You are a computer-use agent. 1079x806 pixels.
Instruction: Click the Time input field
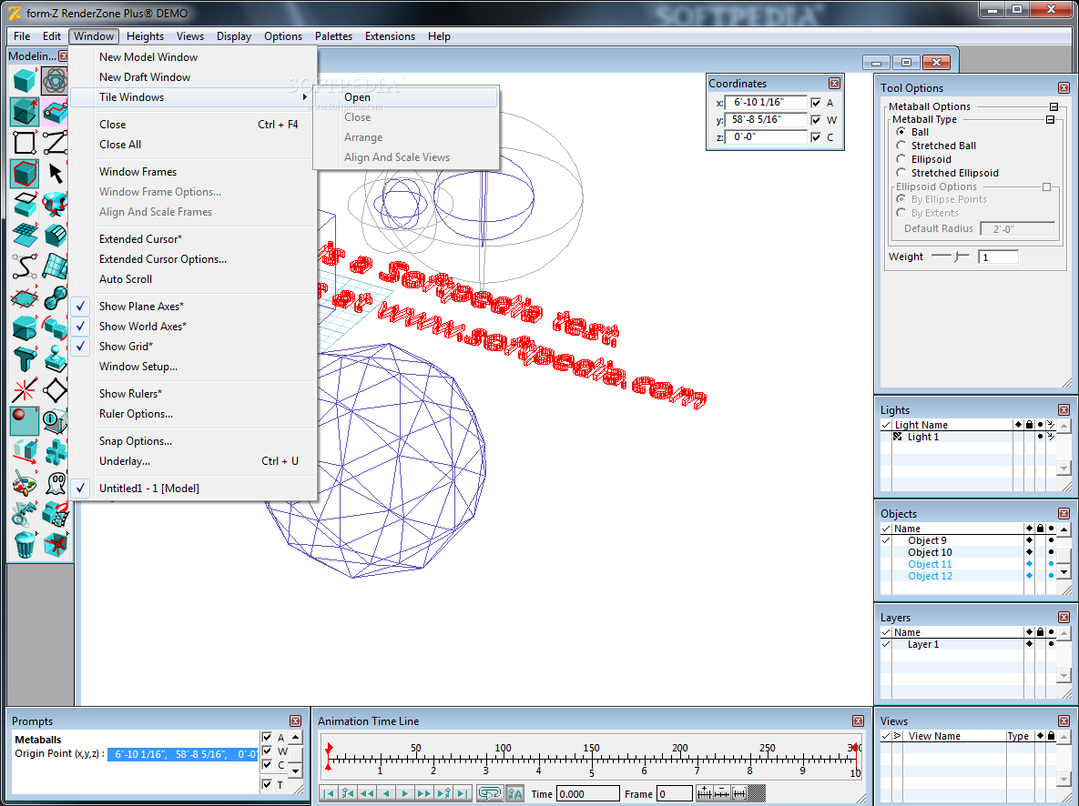click(587, 793)
